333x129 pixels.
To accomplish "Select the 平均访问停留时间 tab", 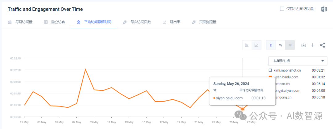I will (x=94, y=22).
